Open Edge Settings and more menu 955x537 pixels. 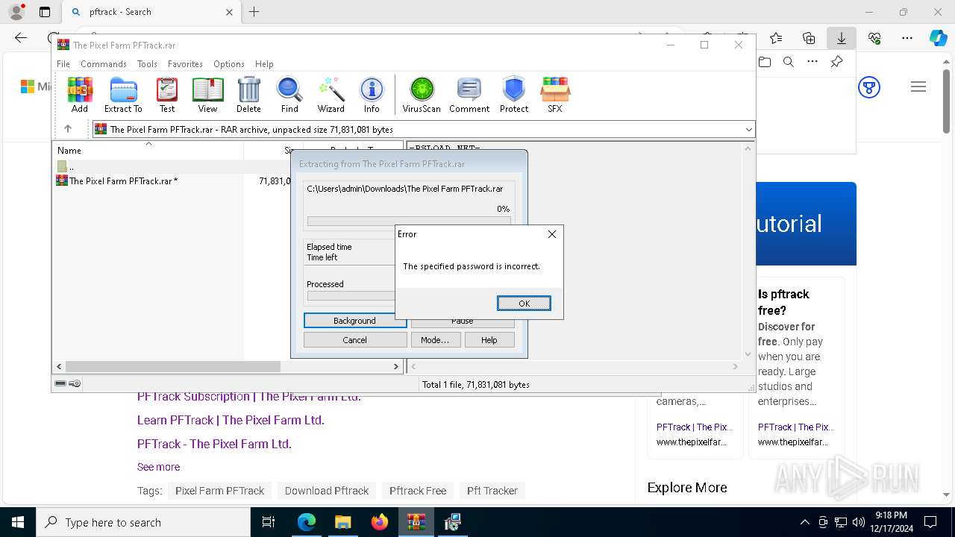[907, 38]
